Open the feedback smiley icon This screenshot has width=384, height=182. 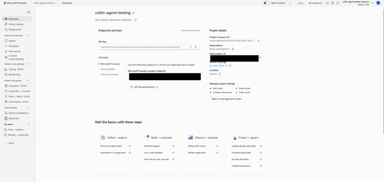pos(337,3)
